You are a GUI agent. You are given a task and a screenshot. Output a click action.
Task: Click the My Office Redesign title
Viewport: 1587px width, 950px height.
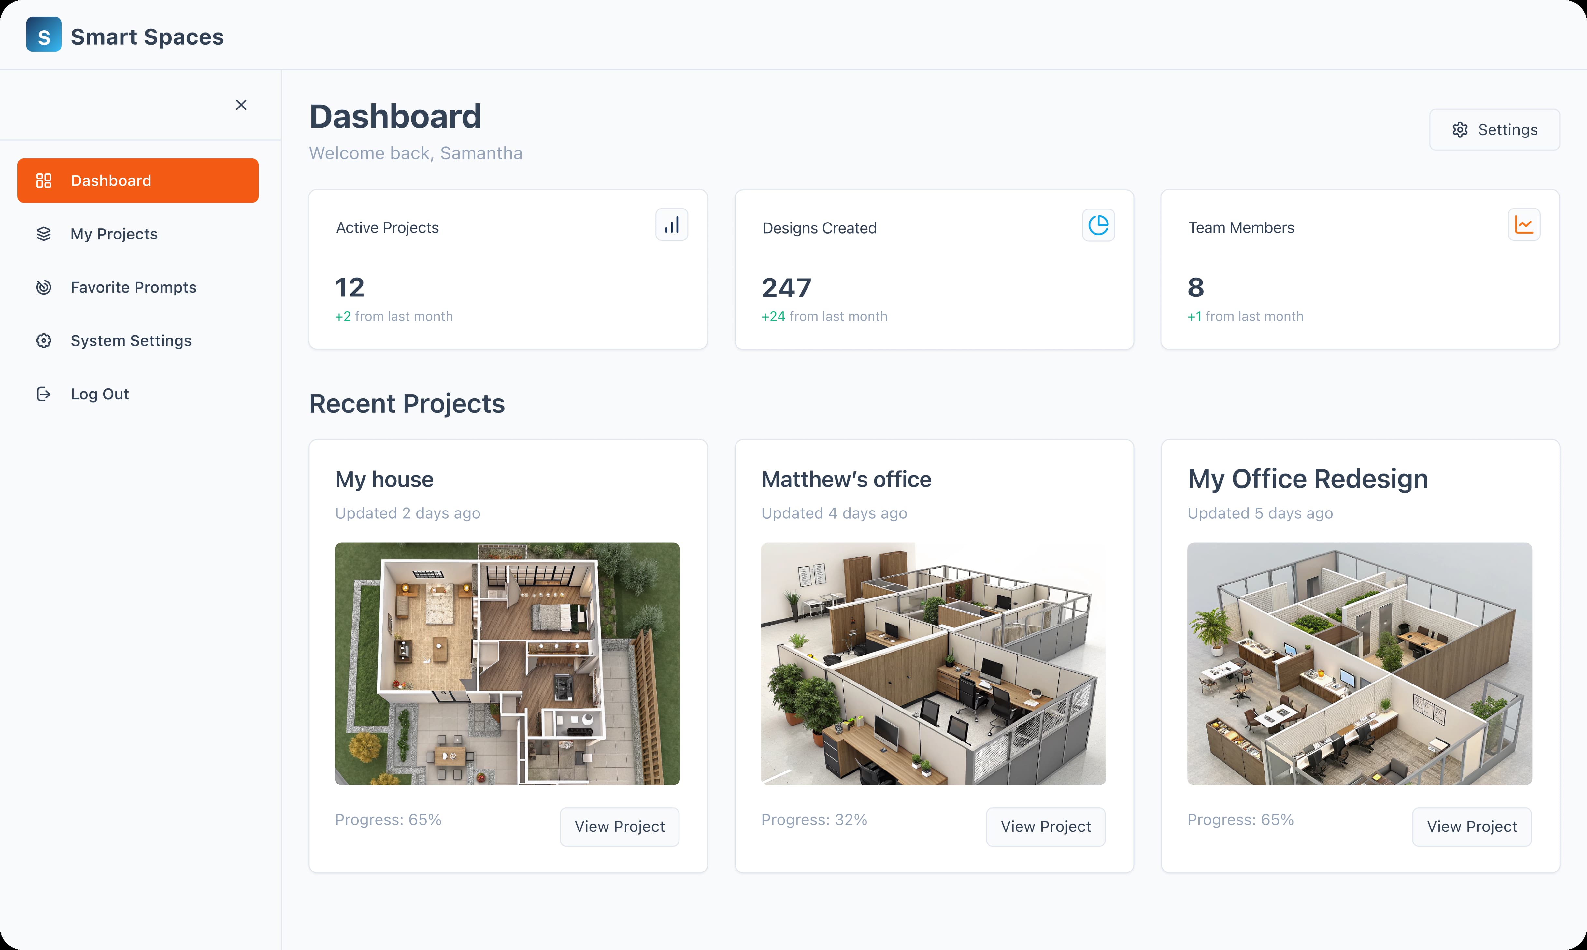(x=1308, y=479)
